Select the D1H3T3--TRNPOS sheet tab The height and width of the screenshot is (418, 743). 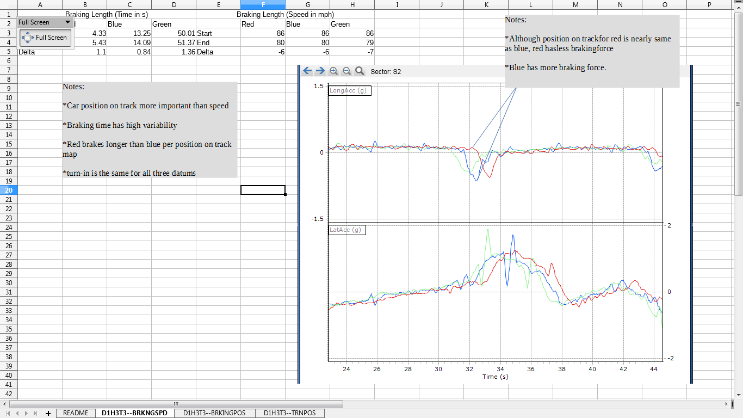(289, 413)
